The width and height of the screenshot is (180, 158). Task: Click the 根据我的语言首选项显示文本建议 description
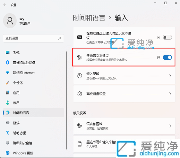click(107, 60)
